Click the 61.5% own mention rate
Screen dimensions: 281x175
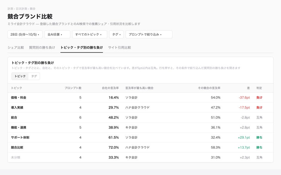pyautogui.click(x=114, y=138)
